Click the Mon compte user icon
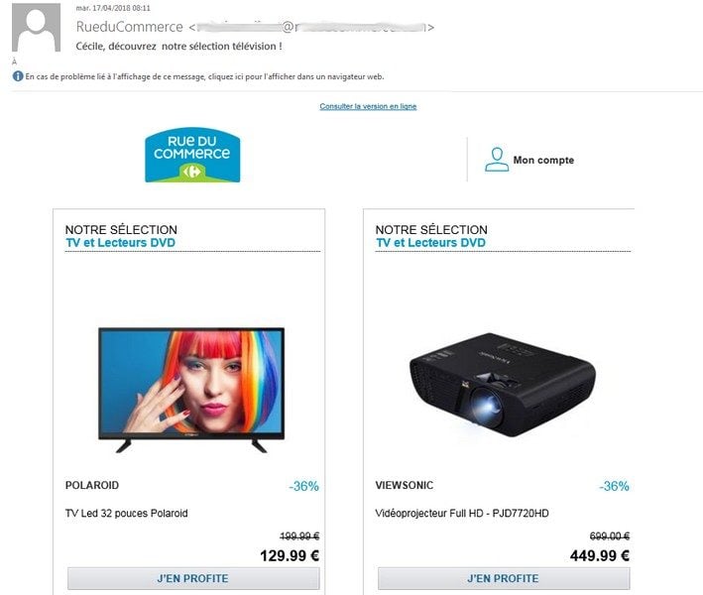The image size is (703, 595). (x=497, y=160)
